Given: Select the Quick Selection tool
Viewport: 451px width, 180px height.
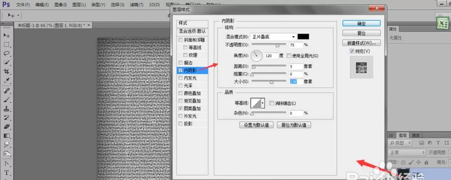Looking at the screenshot, I should pyautogui.click(x=7, y=62).
